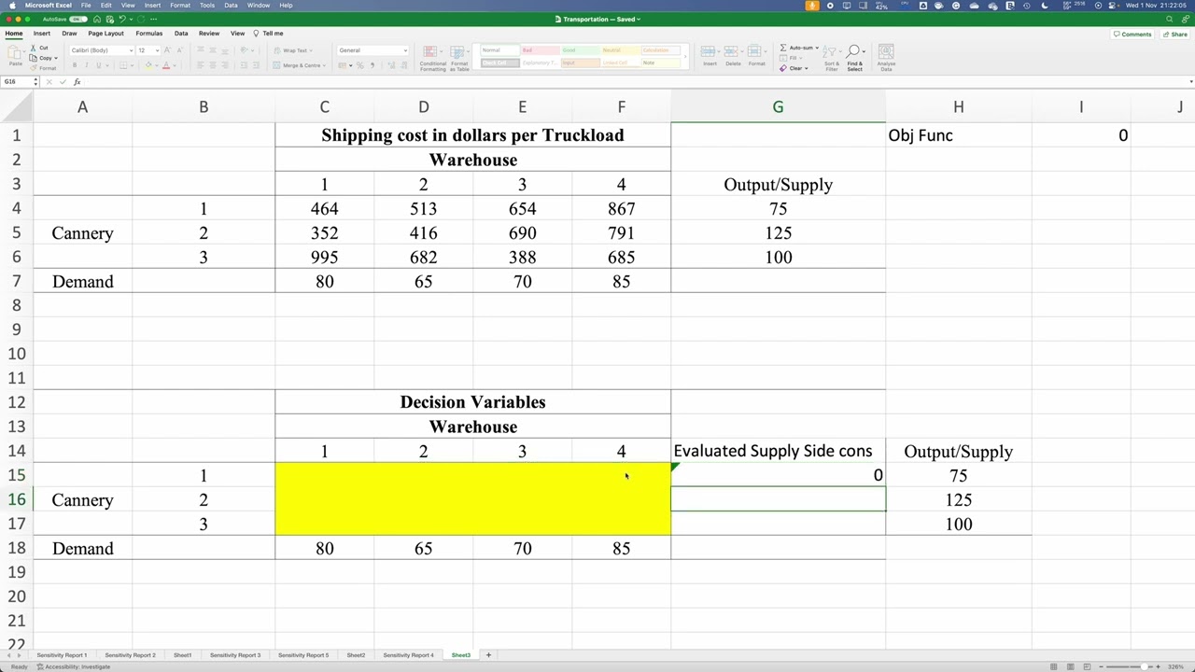Click the search icon in title bar
Screen dimensions: 1195x672
(1170, 19)
